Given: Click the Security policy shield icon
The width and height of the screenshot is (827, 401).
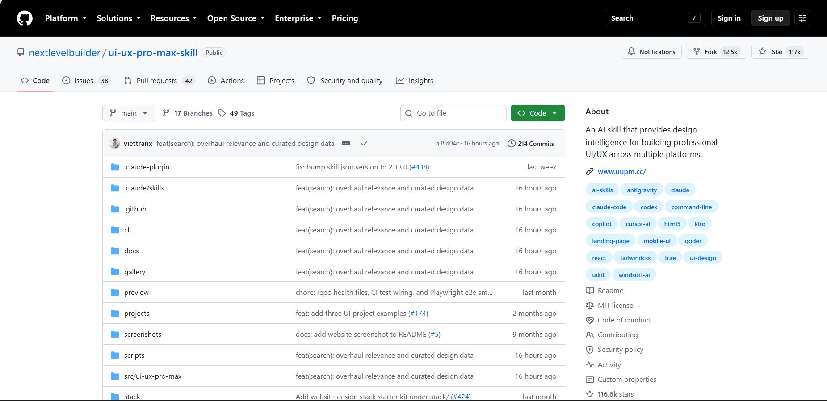Looking at the screenshot, I should click(590, 350).
